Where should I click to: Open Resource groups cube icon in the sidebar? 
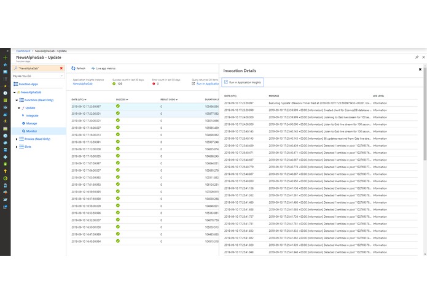(5, 107)
